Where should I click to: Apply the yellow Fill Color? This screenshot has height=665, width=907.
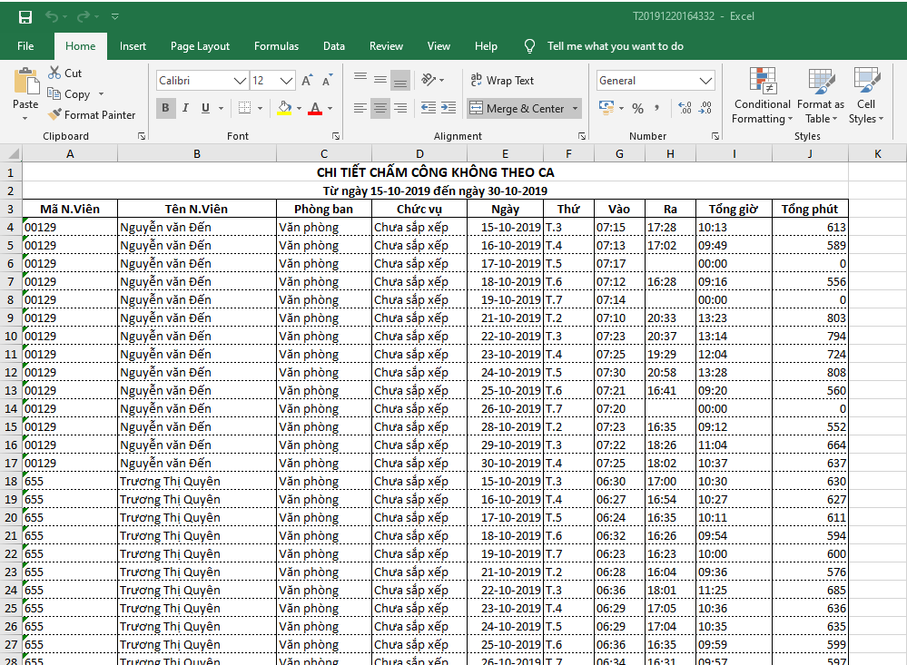click(284, 108)
